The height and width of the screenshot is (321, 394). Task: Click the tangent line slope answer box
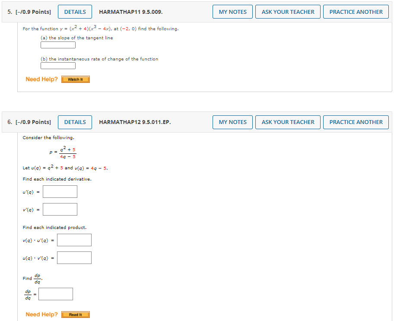coord(57,44)
